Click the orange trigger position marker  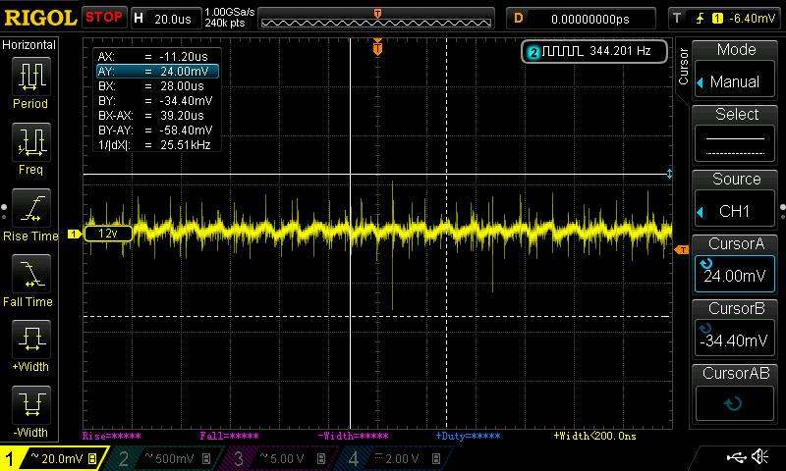coord(377,46)
